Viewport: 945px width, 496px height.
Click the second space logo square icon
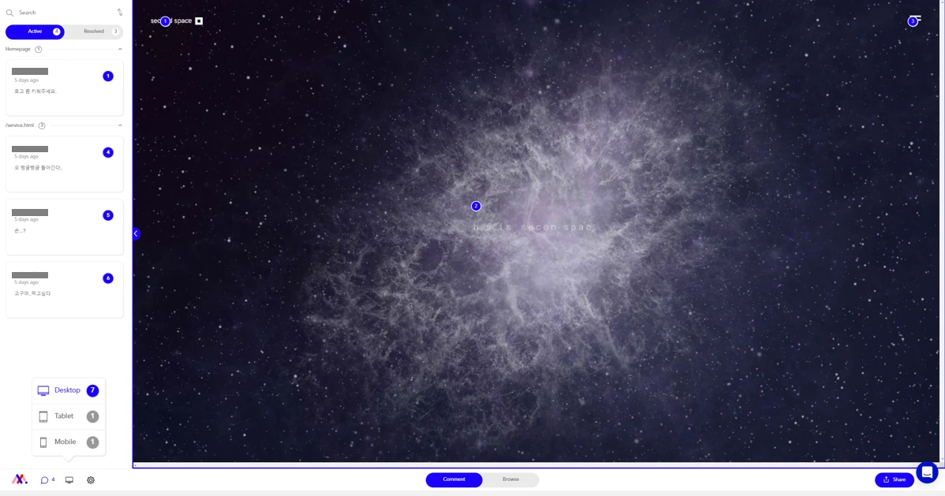(199, 21)
